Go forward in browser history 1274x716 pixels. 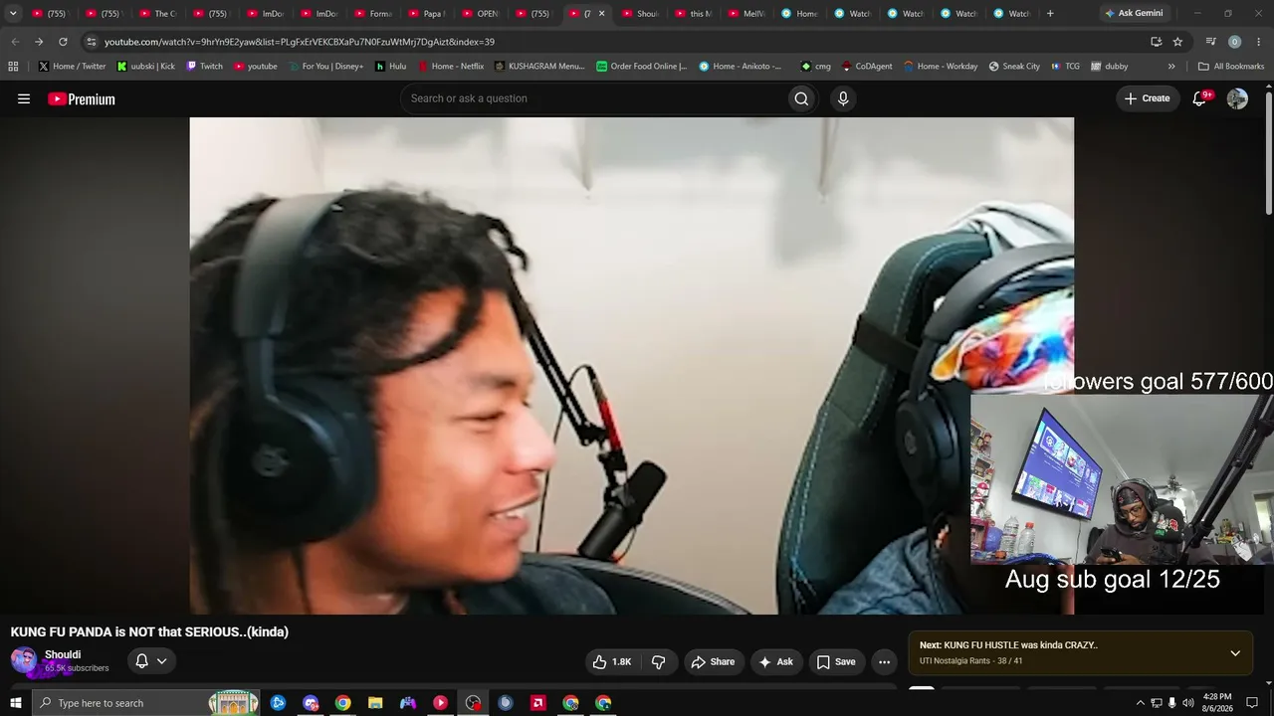[39, 42]
